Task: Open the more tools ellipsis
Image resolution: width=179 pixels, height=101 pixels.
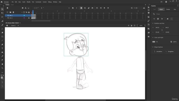Action: 2,72
